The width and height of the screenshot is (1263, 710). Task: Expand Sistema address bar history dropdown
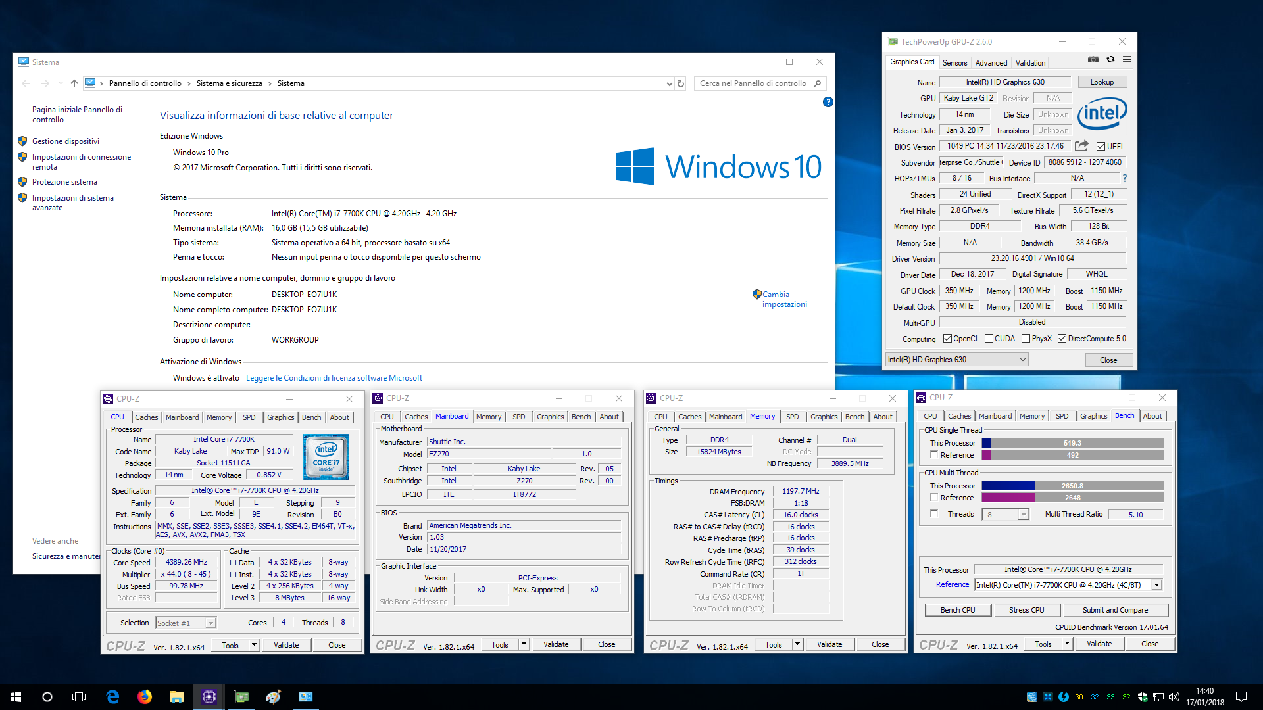[669, 83]
